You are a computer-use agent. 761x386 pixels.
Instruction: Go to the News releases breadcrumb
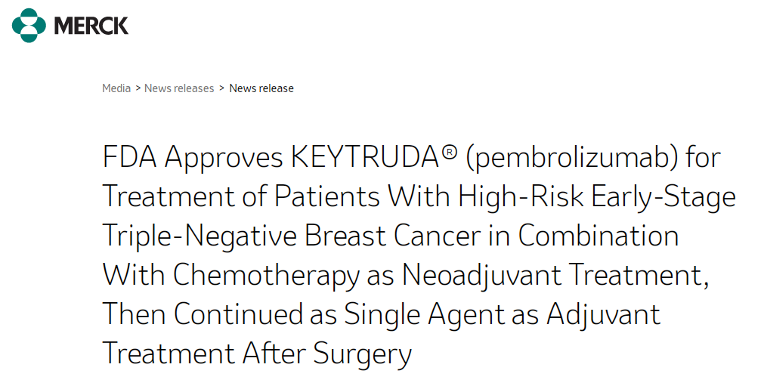pos(179,88)
